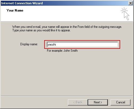Click the separator line under the white header
The width and height of the screenshot is (134, 109).
pyautogui.click(x=67, y=22)
